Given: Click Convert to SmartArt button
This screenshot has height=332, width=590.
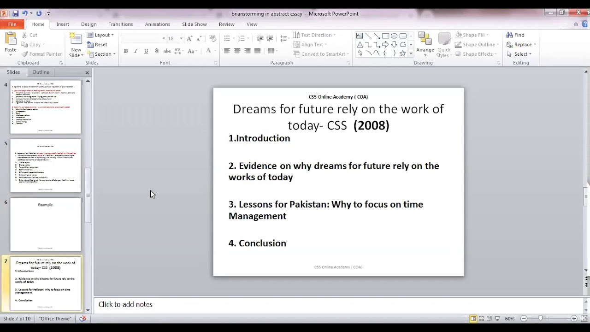Looking at the screenshot, I should (x=320, y=54).
